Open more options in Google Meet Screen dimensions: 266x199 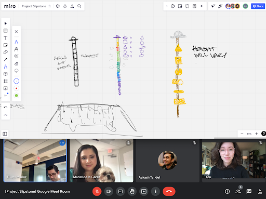point(155,191)
